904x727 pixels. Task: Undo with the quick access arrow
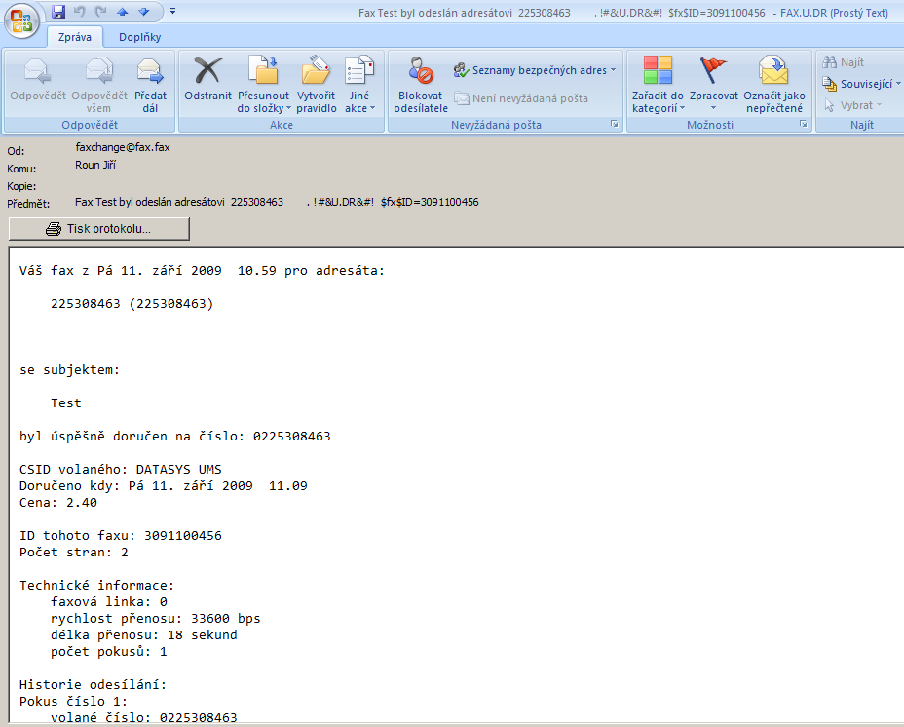tap(80, 11)
